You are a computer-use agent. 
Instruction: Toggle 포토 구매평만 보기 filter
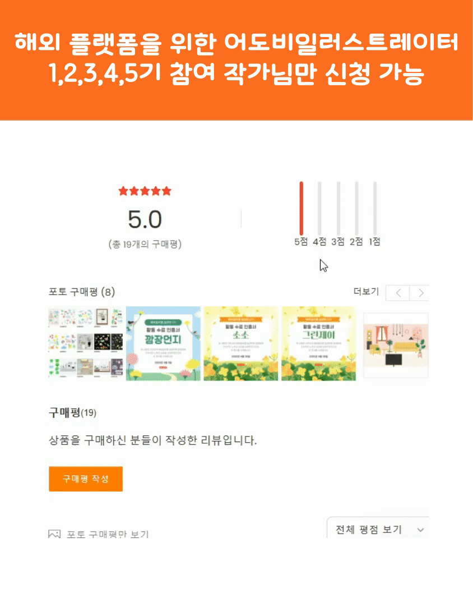point(99,534)
